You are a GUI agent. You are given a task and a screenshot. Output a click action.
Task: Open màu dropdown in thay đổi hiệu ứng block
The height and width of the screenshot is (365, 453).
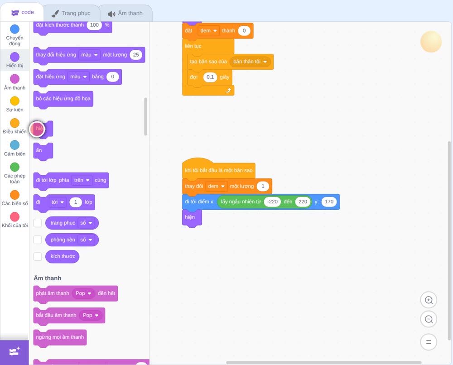89,55
